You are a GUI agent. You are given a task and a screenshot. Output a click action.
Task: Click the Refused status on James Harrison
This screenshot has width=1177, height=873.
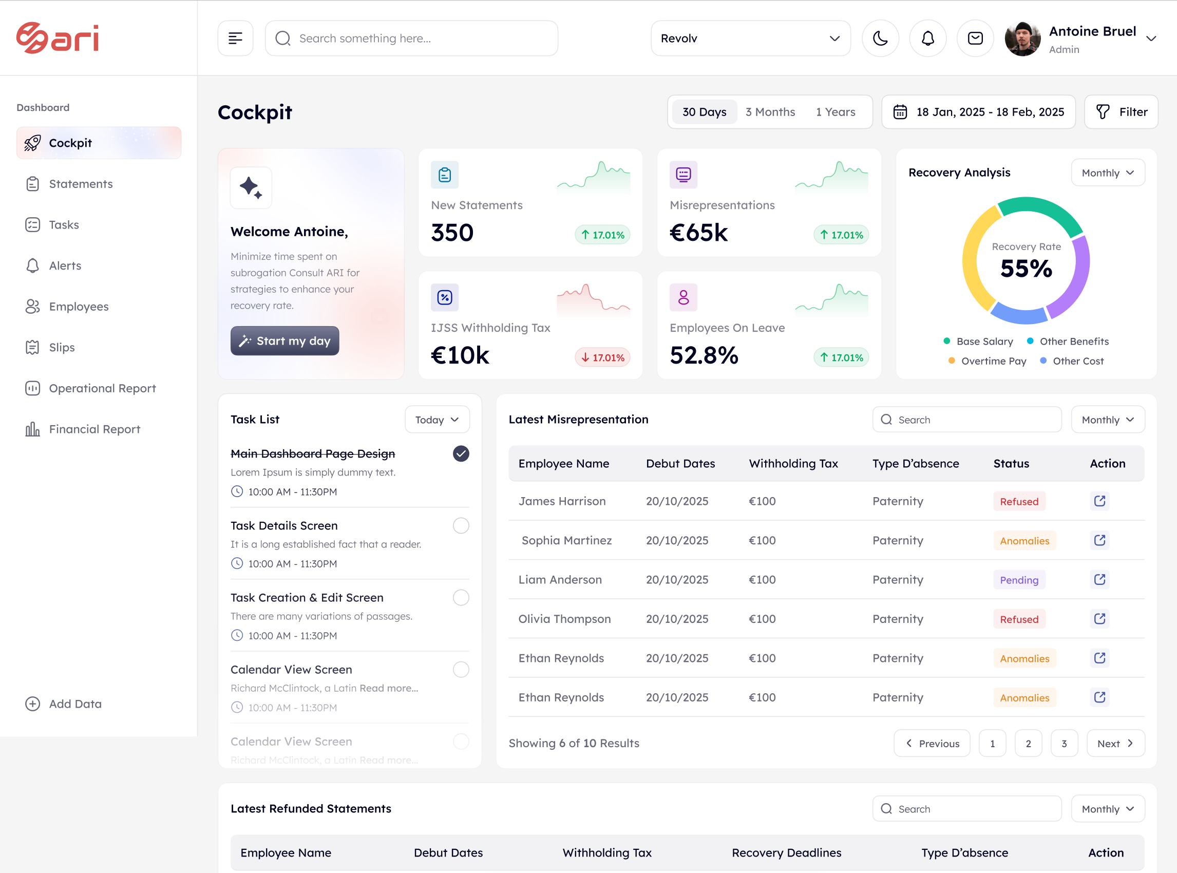tap(1019, 502)
